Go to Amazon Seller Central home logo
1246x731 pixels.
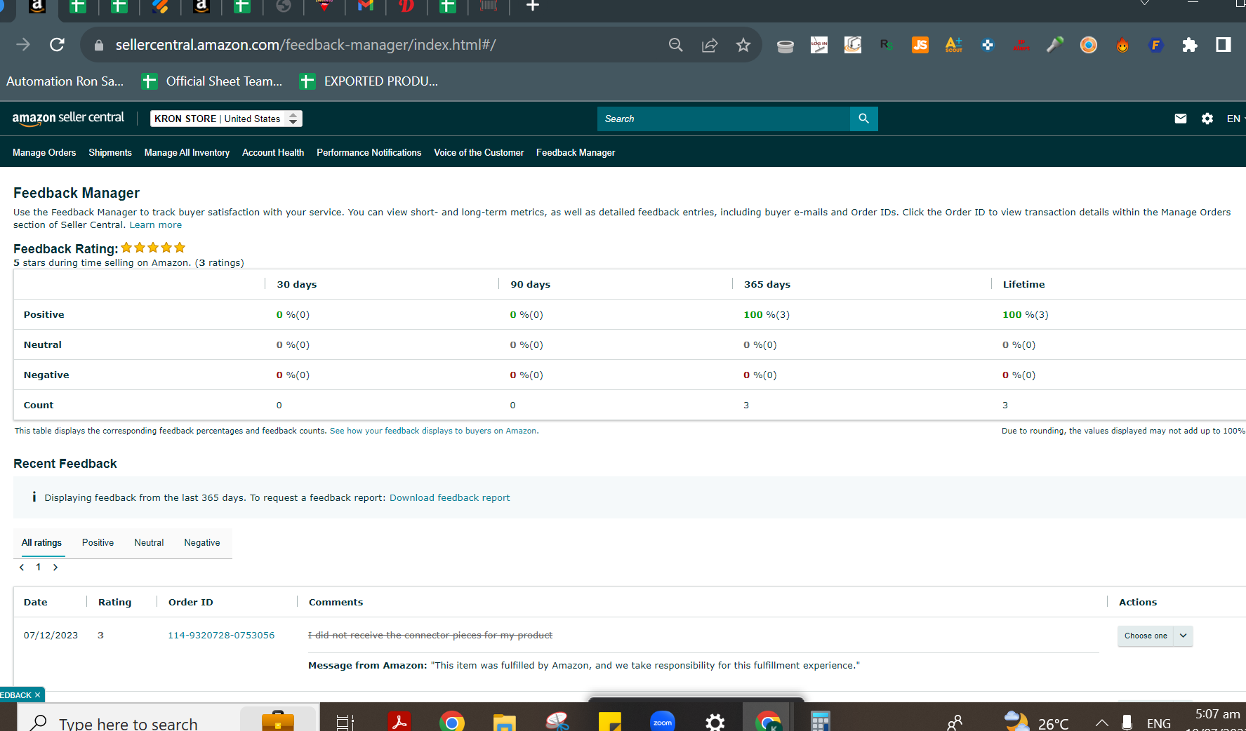68,119
